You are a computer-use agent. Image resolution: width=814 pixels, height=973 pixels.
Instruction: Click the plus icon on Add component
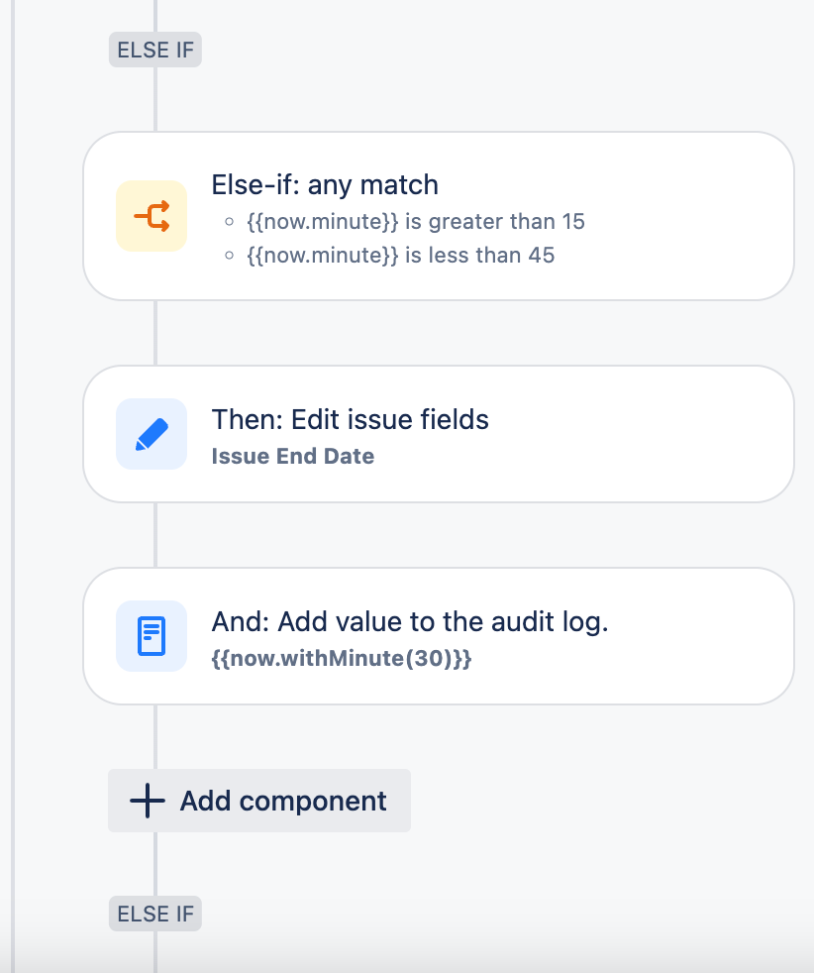tap(147, 801)
